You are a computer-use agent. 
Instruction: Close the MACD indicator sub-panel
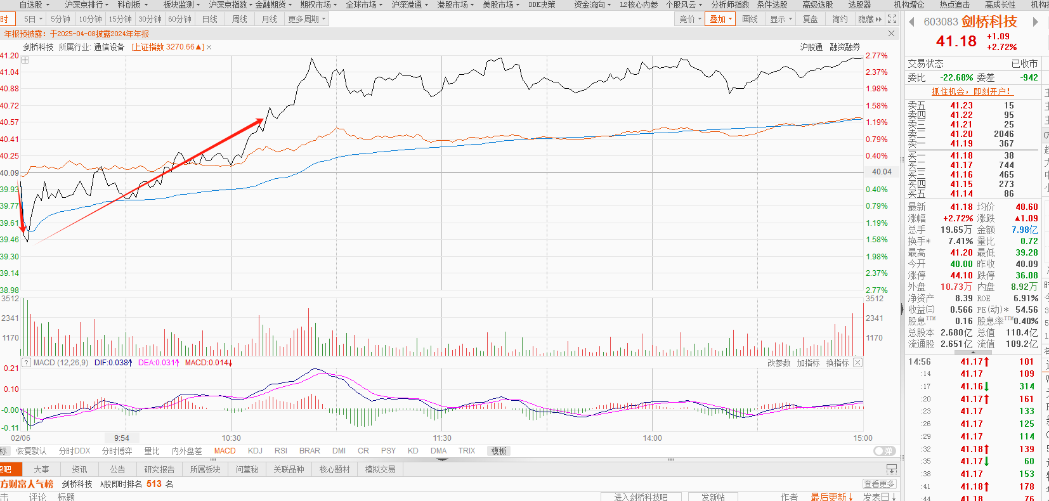[857, 363]
